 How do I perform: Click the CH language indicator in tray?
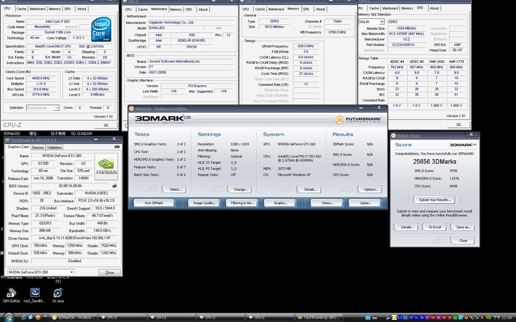point(368,317)
